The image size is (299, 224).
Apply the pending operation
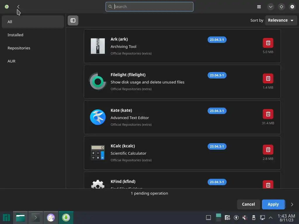click(273, 204)
